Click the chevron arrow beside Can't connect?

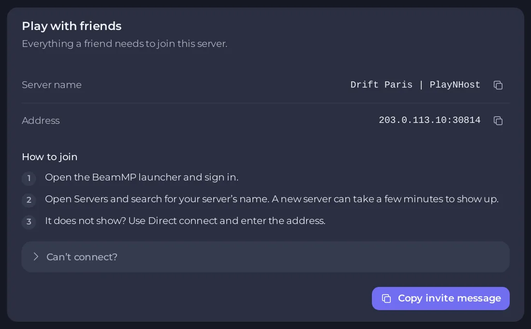[x=36, y=256]
